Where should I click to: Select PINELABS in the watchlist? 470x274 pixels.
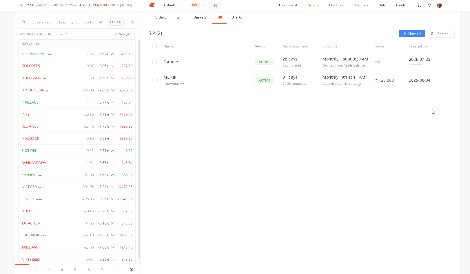click(77, 102)
